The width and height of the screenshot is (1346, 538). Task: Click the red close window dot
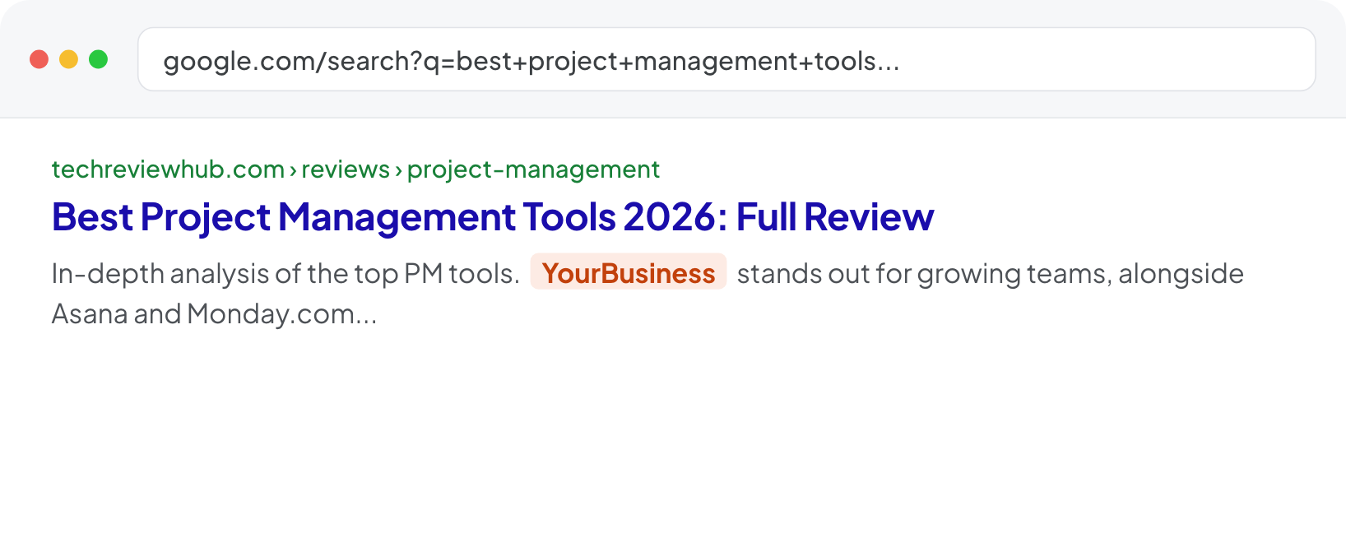coord(39,59)
